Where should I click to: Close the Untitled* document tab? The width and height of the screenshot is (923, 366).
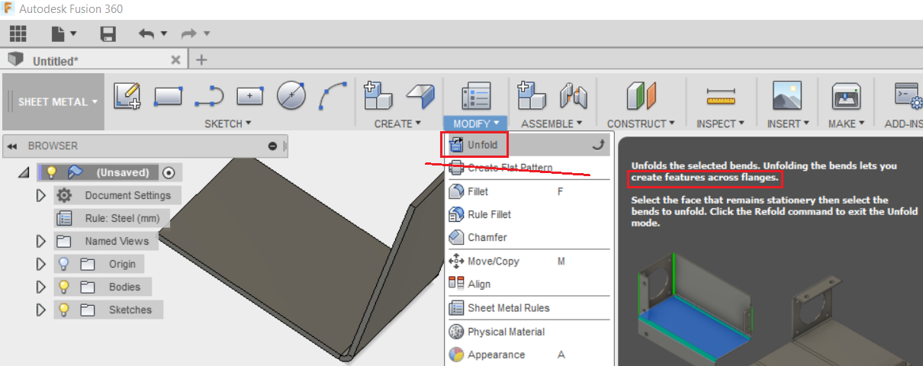click(x=175, y=59)
